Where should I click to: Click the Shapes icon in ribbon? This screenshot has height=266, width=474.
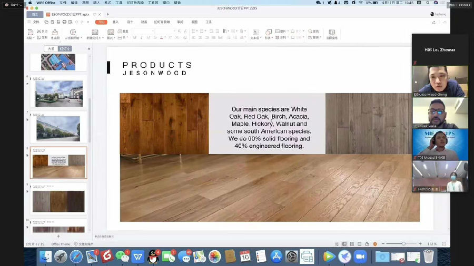point(268,32)
